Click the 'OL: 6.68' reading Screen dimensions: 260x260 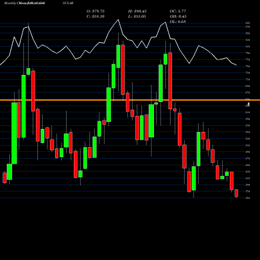point(178,22)
